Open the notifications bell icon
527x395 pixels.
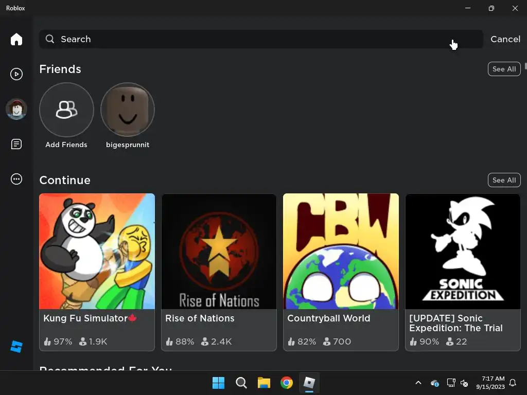click(513, 383)
